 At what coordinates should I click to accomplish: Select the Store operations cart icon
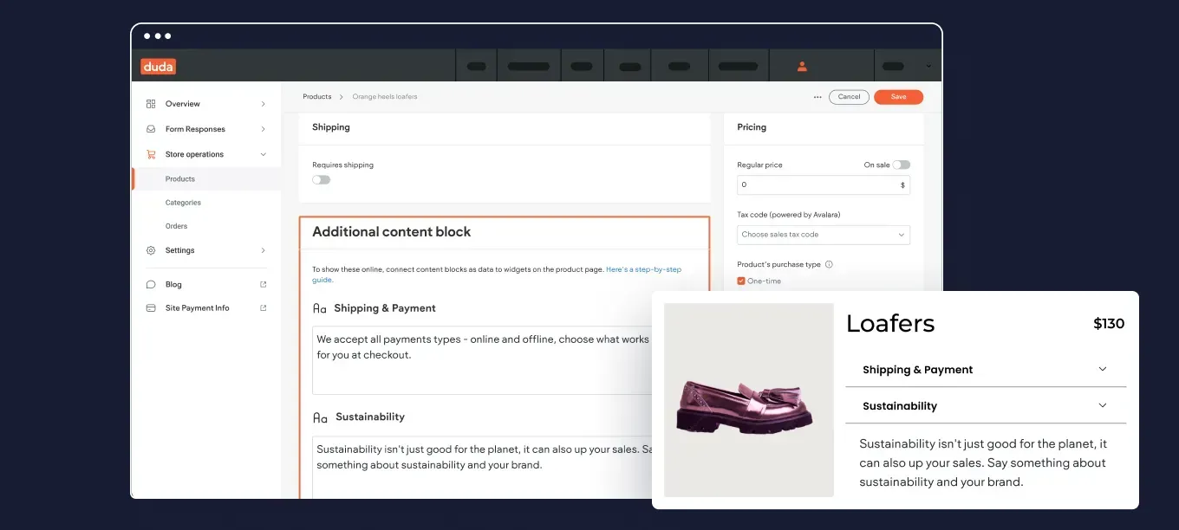pos(151,154)
